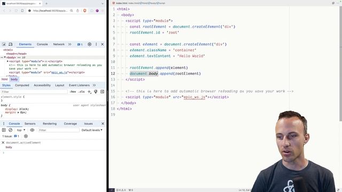Open the Rendering drawer tab
Screen dimensions: 342x192
[x=50, y=123]
